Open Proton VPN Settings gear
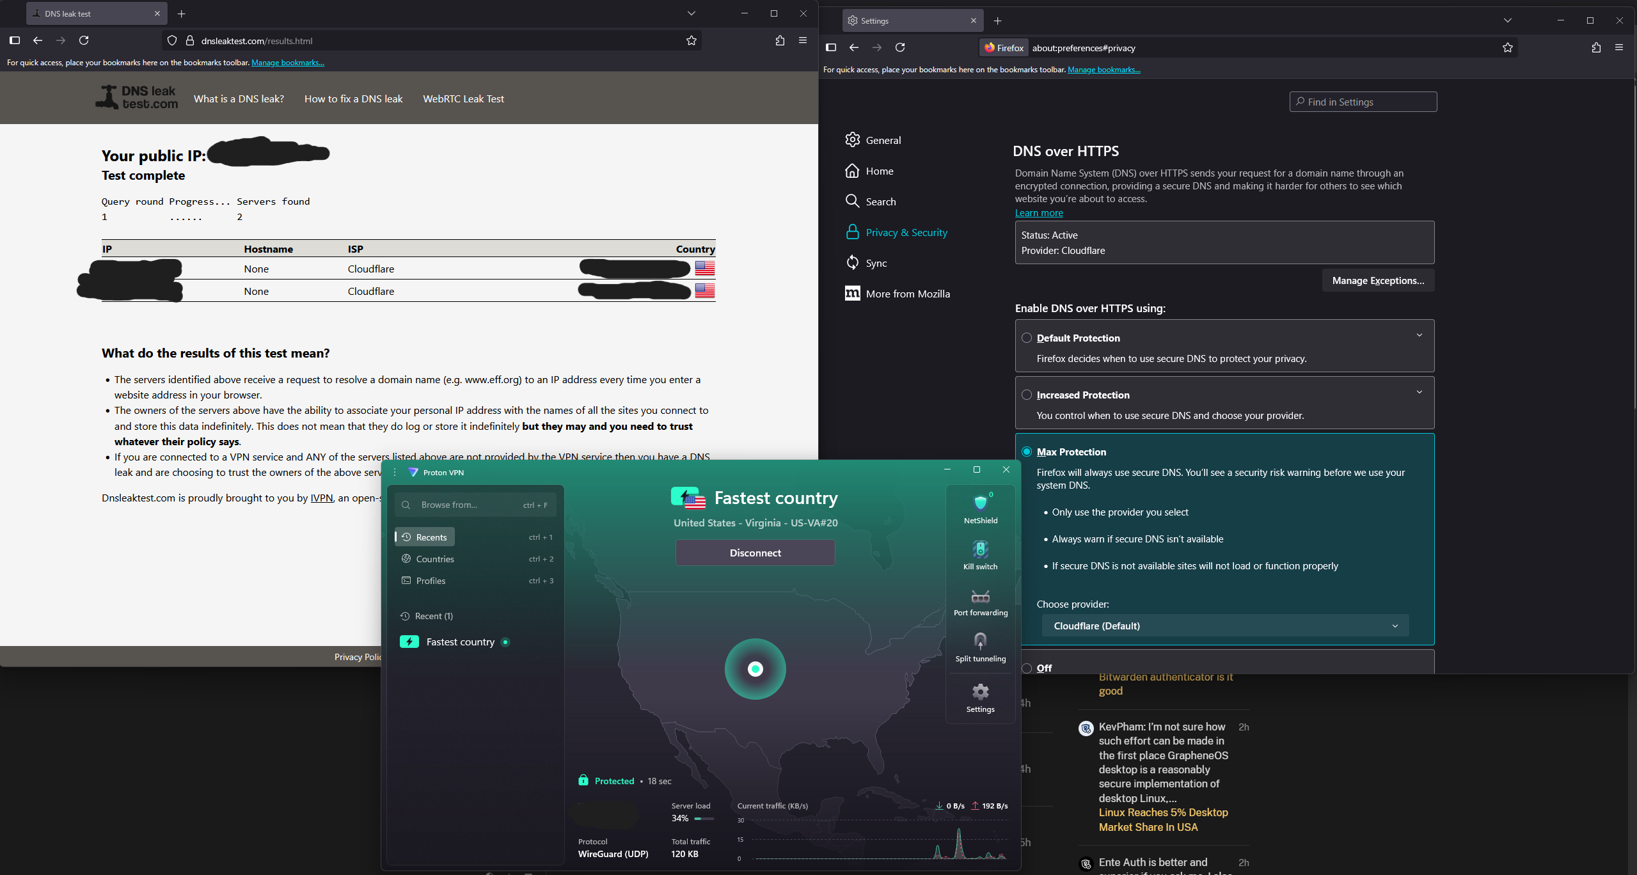 point(980,698)
